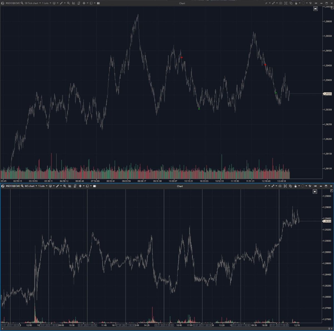Toggle the chart link chain icon
The image size is (334, 331).
[274, 3]
